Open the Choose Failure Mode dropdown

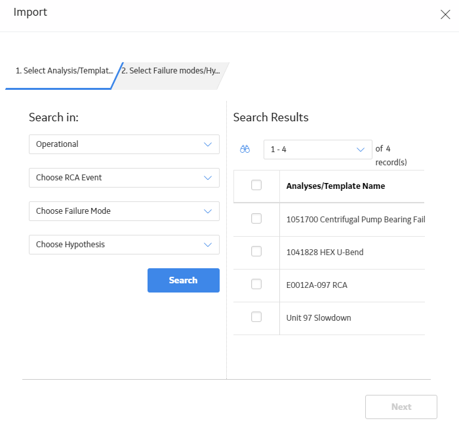click(124, 211)
